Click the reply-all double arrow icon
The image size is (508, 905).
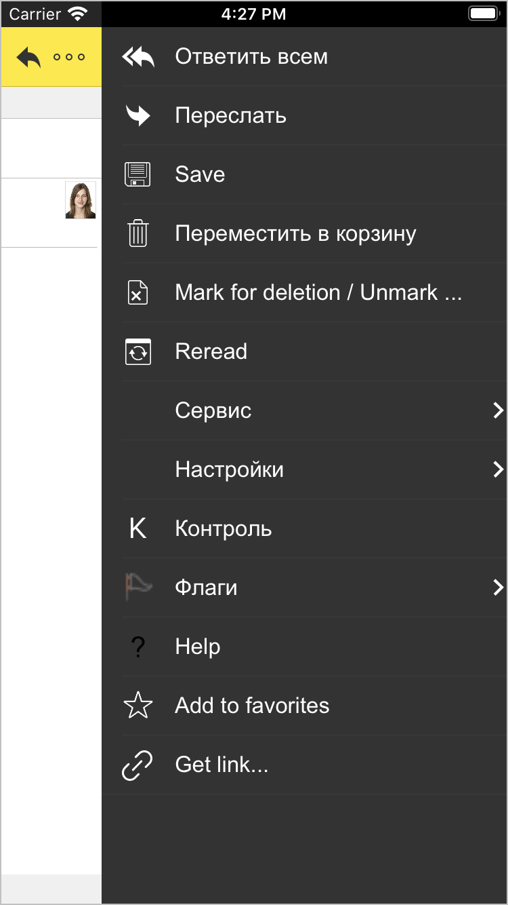point(138,57)
